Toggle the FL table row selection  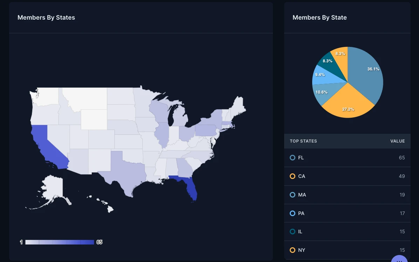pos(347,158)
